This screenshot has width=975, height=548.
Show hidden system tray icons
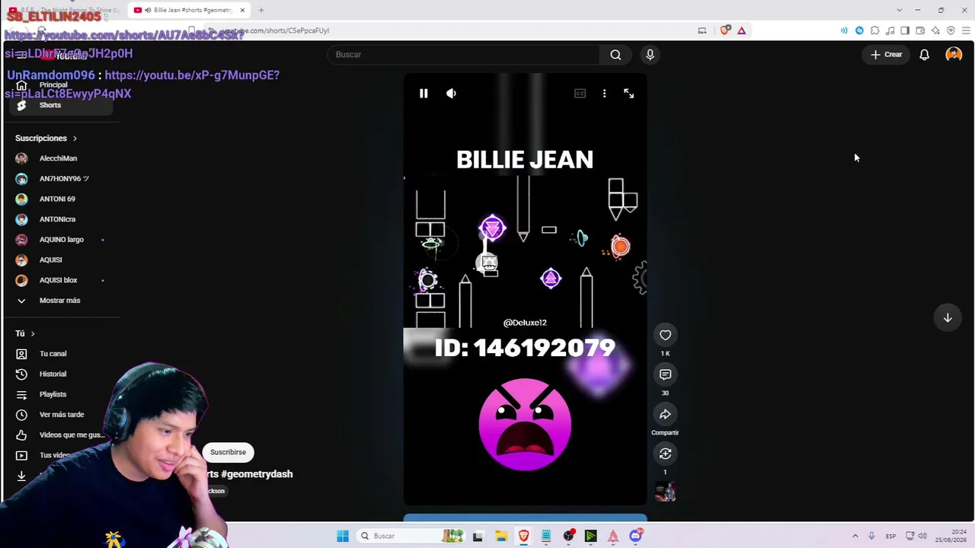coord(855,536)
